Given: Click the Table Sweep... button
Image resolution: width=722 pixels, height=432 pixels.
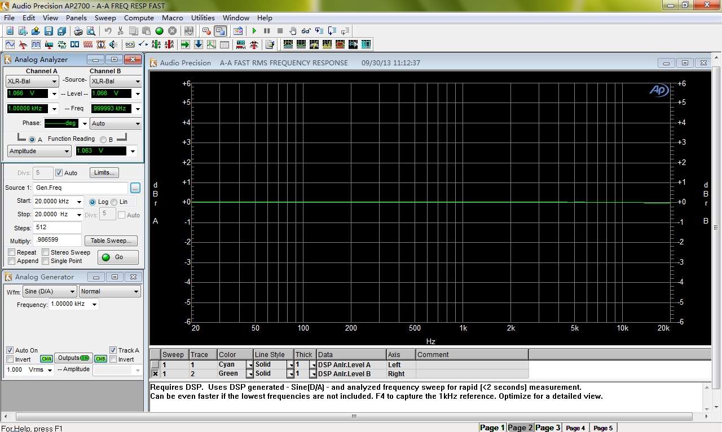Looking at the screenshot, I should [111, 241].
